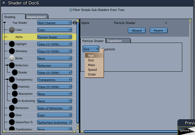Click the Refraction channel preview sphere

point(12,108)
